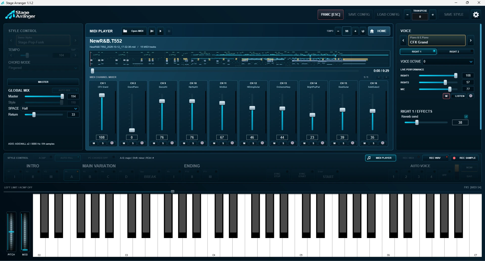Open CH 14 BrightPopPad settings gear
Screen dimensions: 485x261
(322, 143)
